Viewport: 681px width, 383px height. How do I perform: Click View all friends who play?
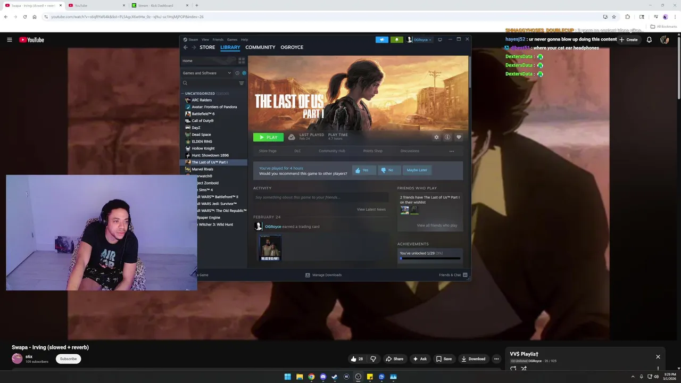[x=437, y=226]
